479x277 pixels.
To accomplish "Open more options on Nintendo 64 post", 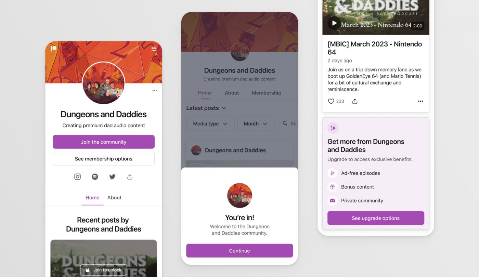I will click(x=420, y=101).
